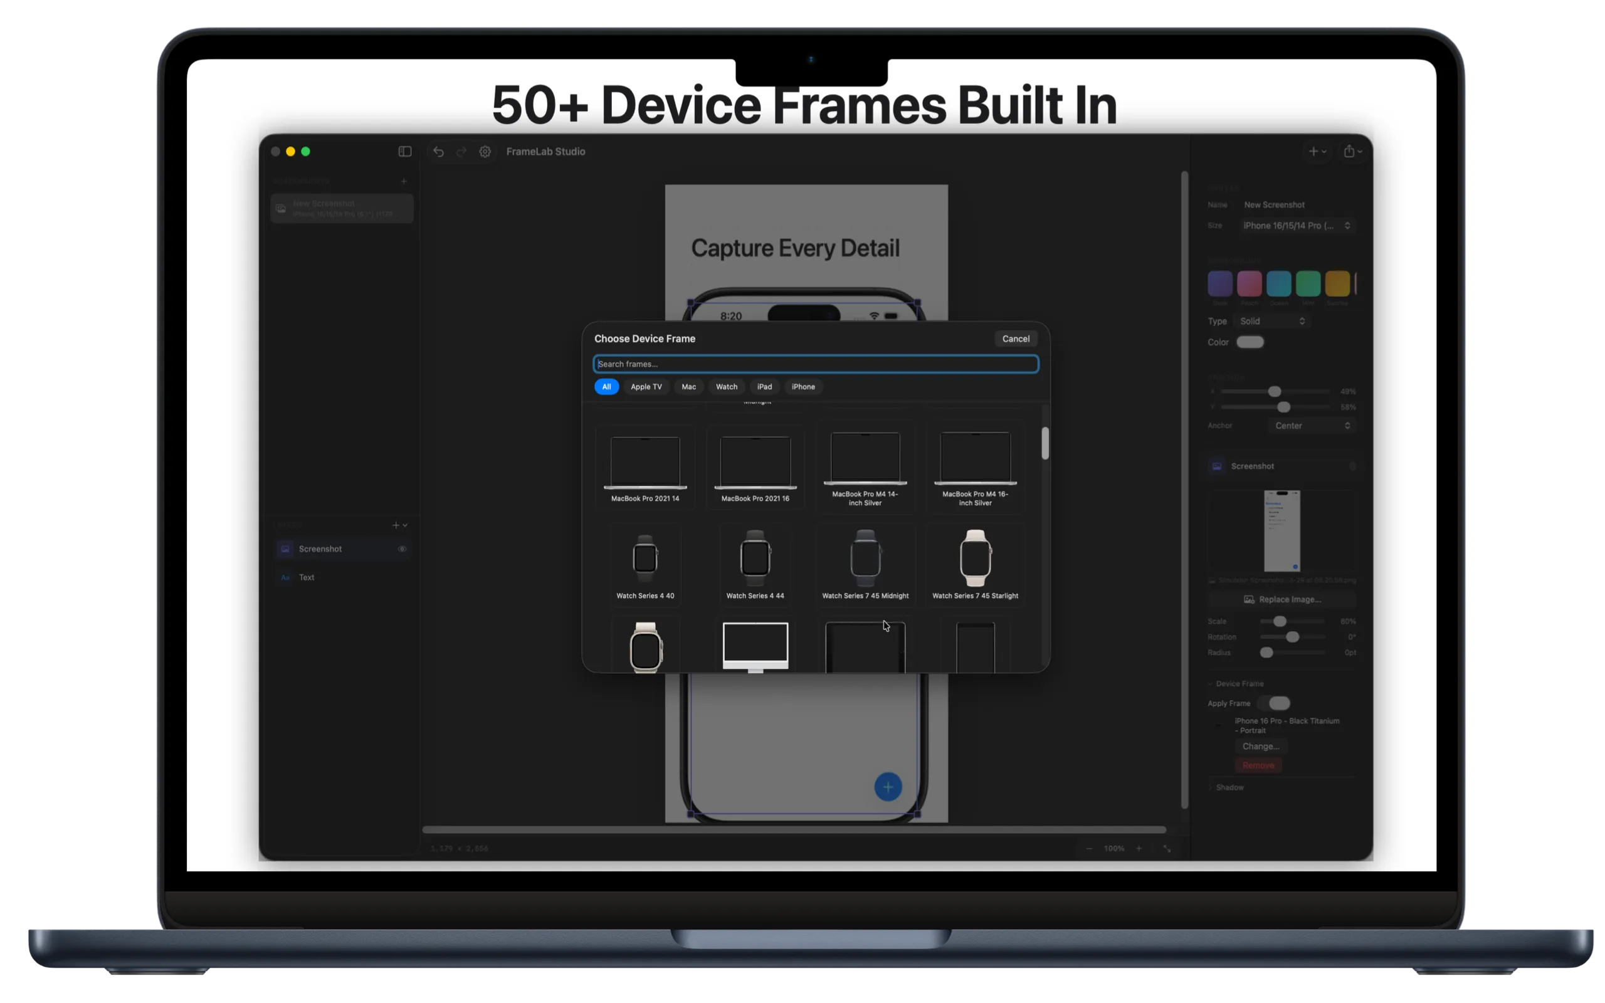This screenshot has width=1605, height=1003.
Task: Click the Aa icon on the Text layer
Action: 285,577
